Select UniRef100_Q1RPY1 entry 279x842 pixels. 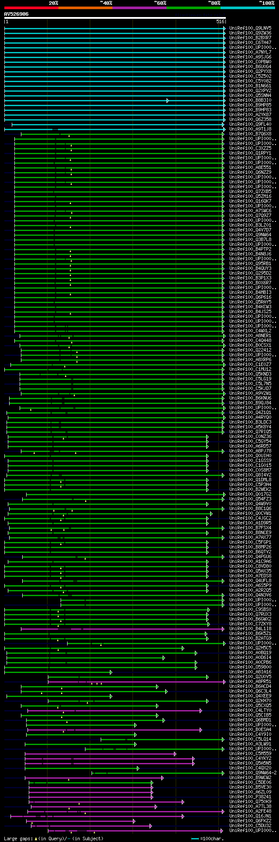(250, 153)
